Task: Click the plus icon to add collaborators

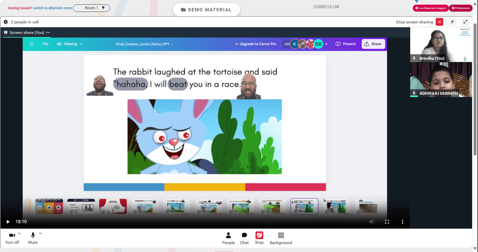Action: point(326,44)
